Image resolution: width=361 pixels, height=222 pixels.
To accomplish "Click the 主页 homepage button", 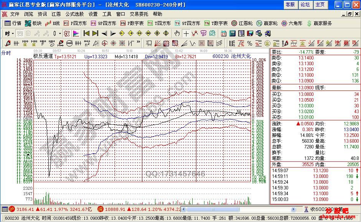I will click(320, 5).
